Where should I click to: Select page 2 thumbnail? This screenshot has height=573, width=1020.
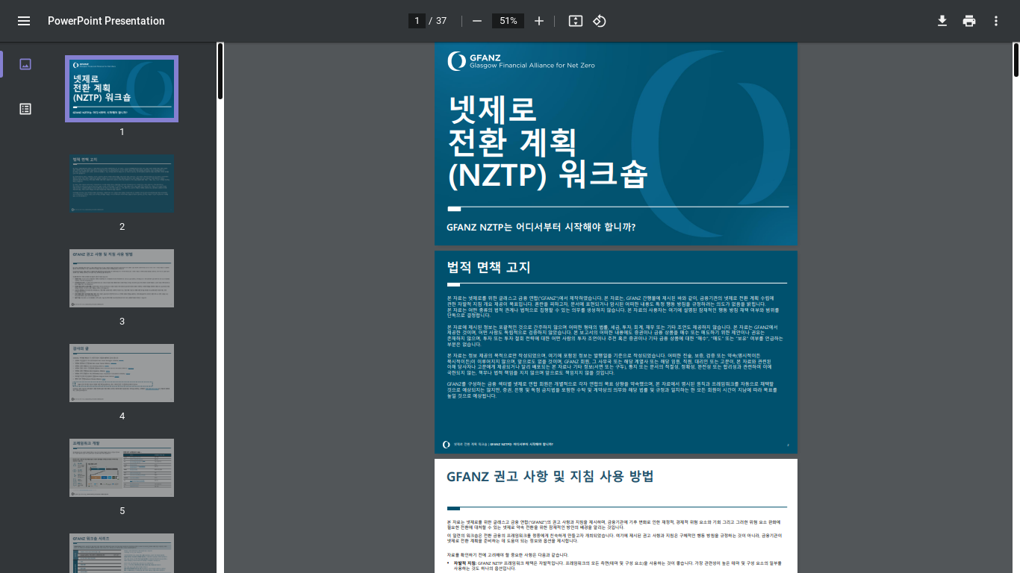(122, 184)
